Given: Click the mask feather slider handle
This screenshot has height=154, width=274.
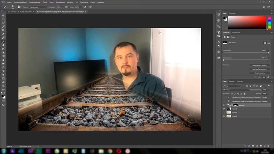Looking at the screenshot, I should click(x=223, y=60).
